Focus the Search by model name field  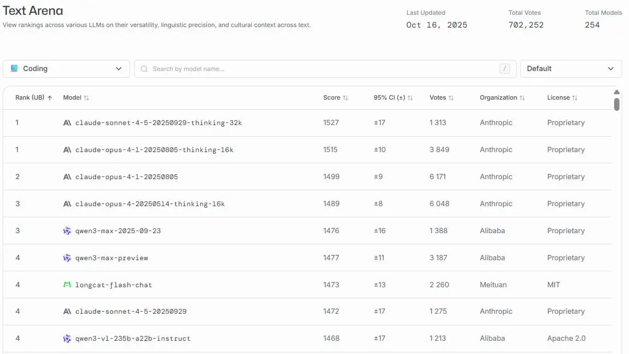(325, 69)
